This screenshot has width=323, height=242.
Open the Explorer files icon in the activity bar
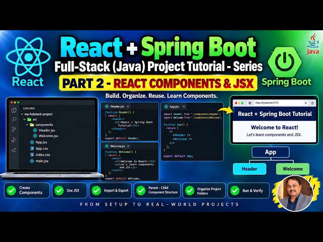(x=14, y=110)
